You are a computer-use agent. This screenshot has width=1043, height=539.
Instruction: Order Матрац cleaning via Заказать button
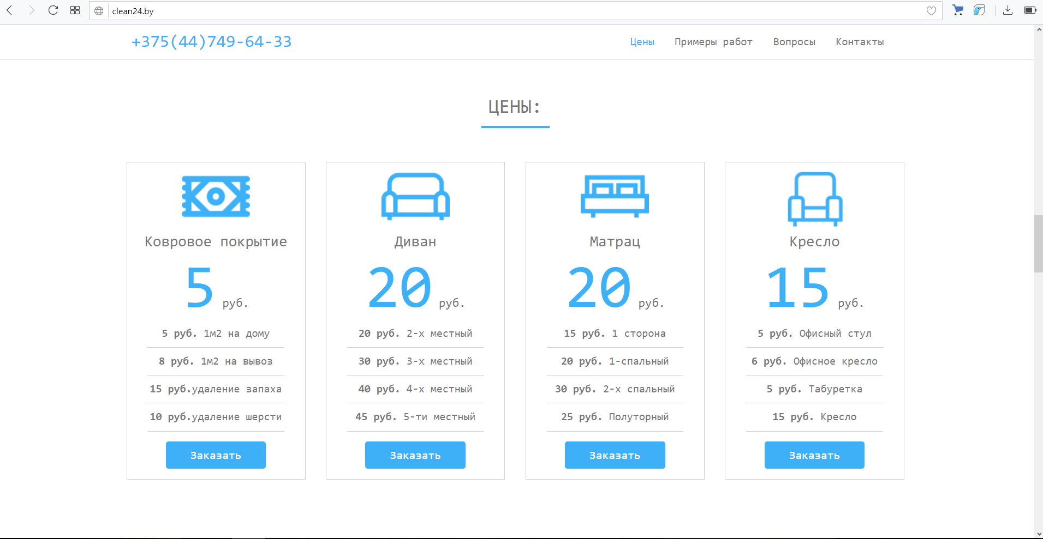pos(615,455)
